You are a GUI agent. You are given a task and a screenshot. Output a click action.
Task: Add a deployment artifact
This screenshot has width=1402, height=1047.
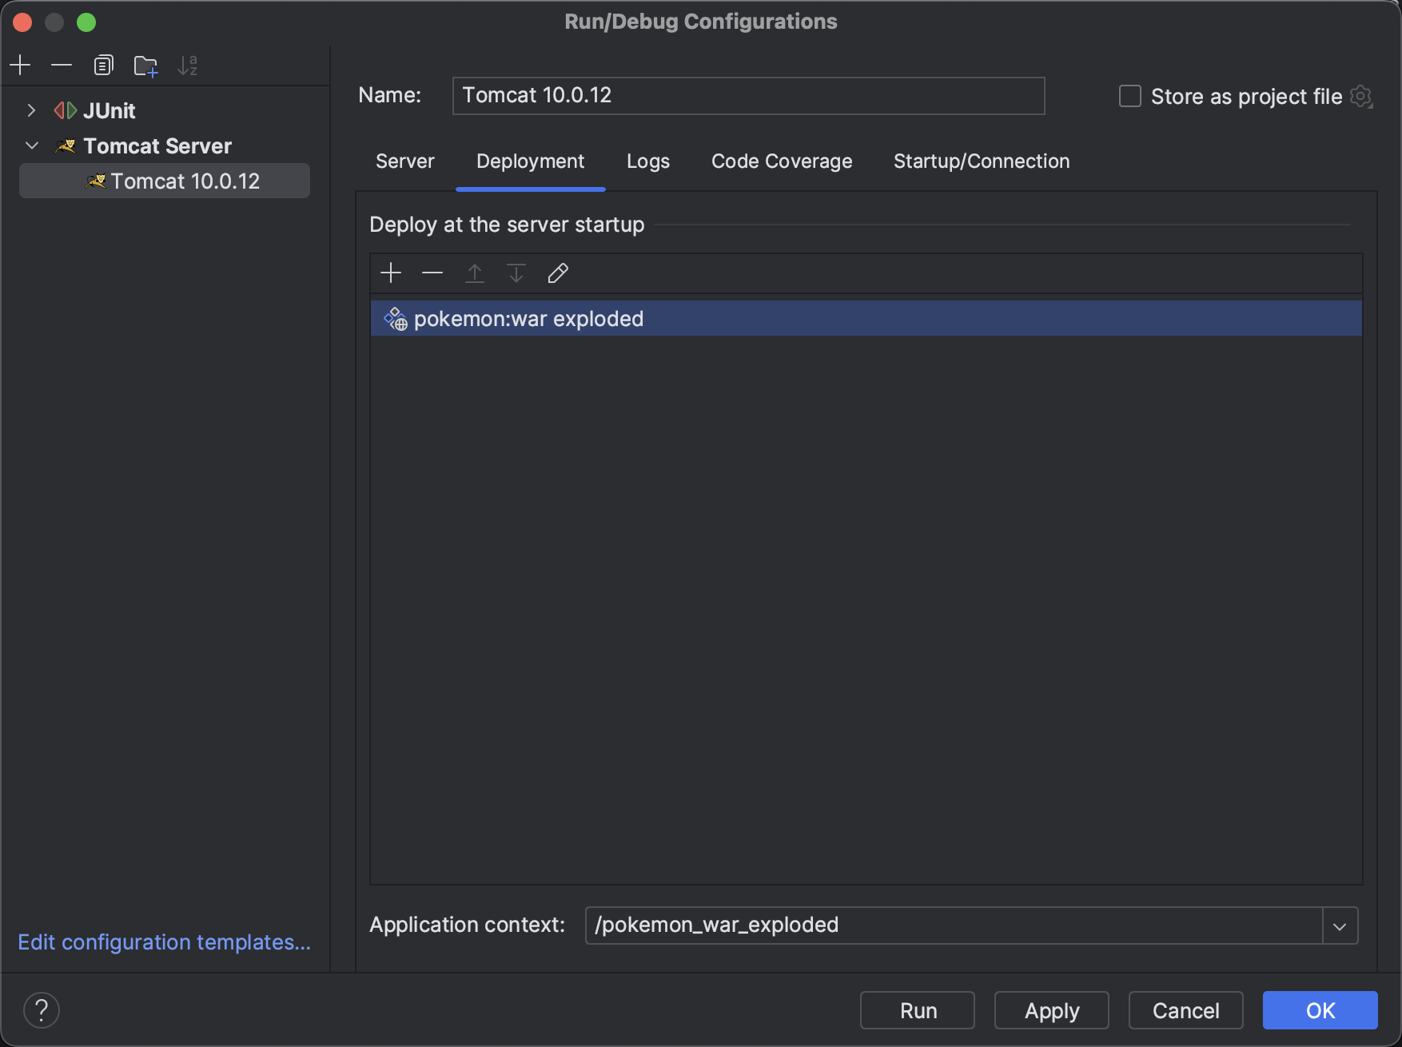391,273
